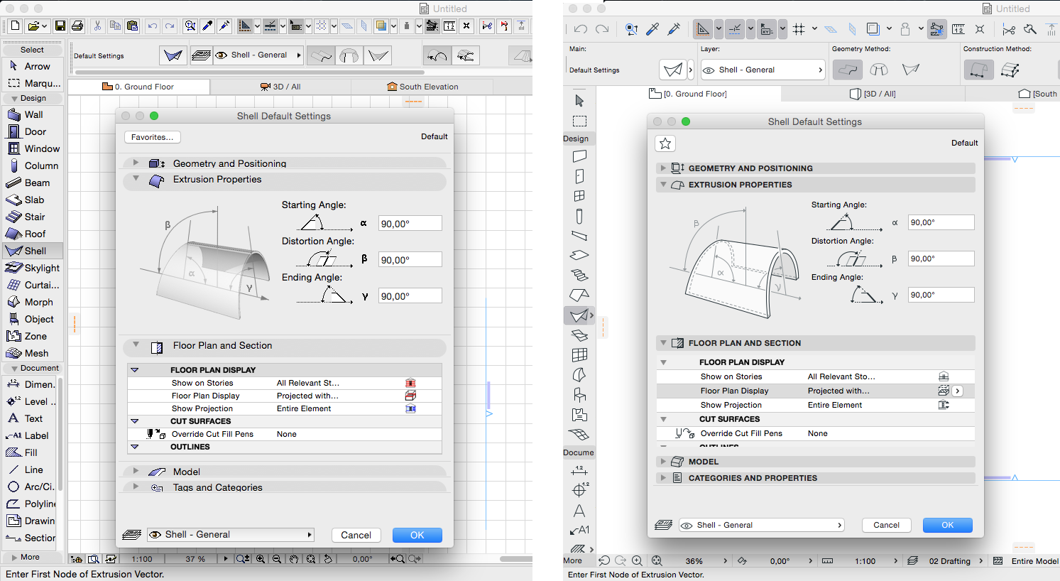Click OK in the left Shell dialog
Viewport: 1060px width, 581px height.
417,536
